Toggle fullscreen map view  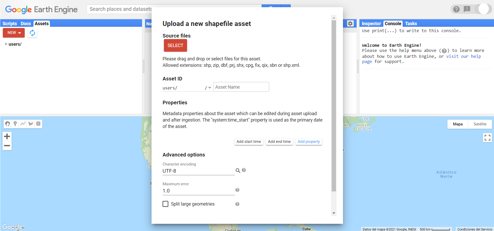pyautogui.click(x=487, y=138)
